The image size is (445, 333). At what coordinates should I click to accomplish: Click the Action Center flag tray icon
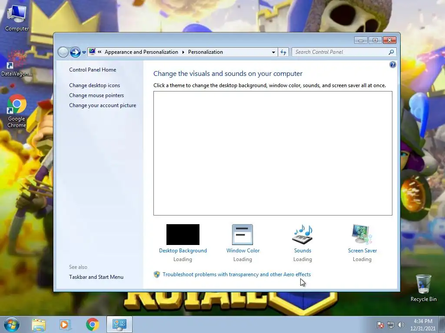(x=380, y=325)
